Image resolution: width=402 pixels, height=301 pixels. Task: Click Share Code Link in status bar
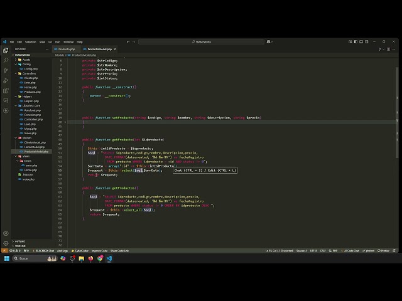pyautogui.click(x=119, y=251)
